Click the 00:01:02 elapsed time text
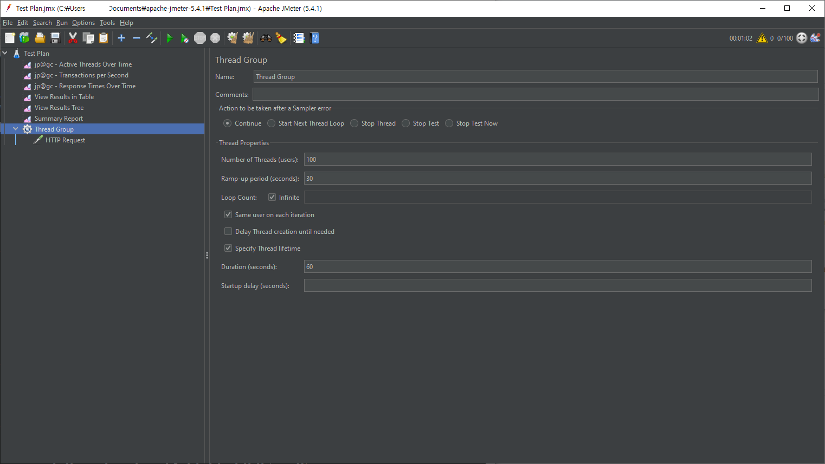Viewport: 825px width, 464px height. point(740,38)
